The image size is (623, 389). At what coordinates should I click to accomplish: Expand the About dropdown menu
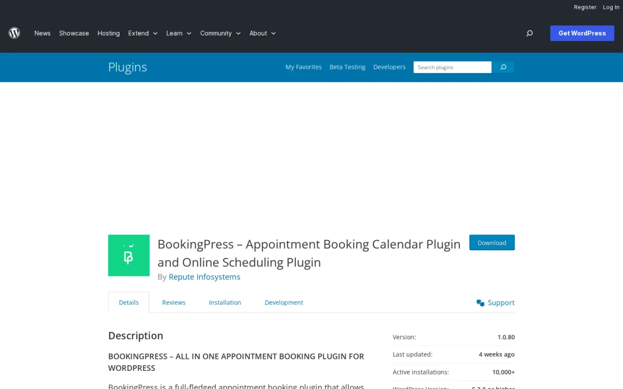click(263, 33)
